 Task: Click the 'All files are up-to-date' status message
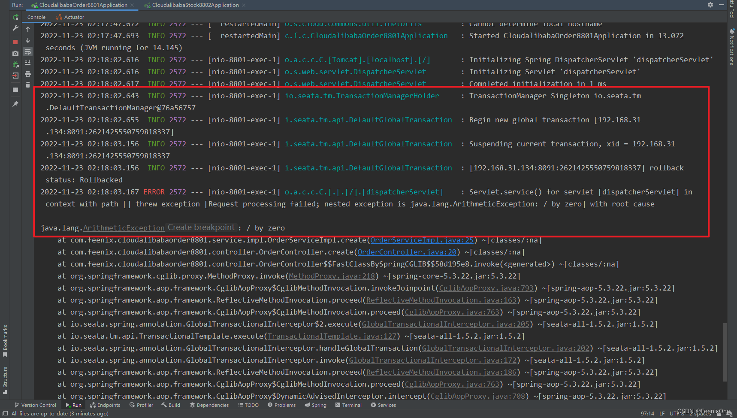click(60, 414)
